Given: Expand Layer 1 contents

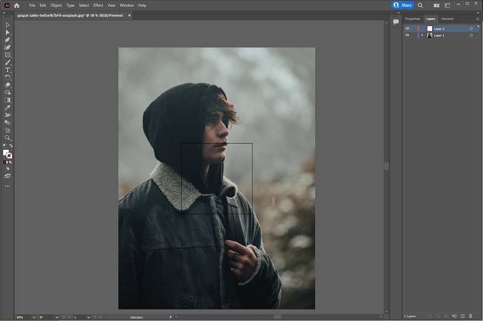Looking at the screenshot, I should pos(422,36).
